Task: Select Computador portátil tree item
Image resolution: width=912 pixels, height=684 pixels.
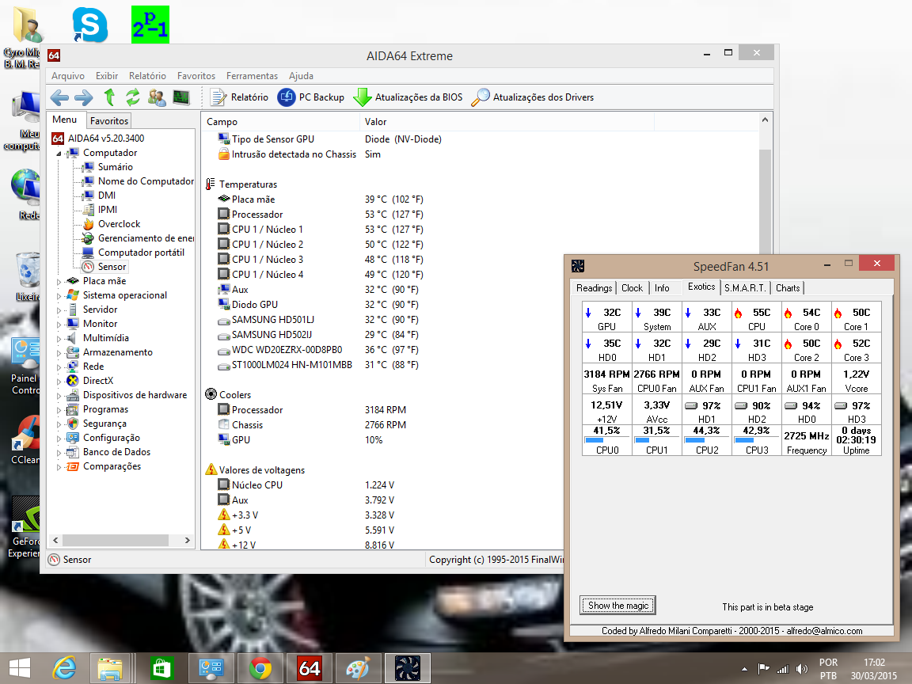Action: (x=141, y=253)
